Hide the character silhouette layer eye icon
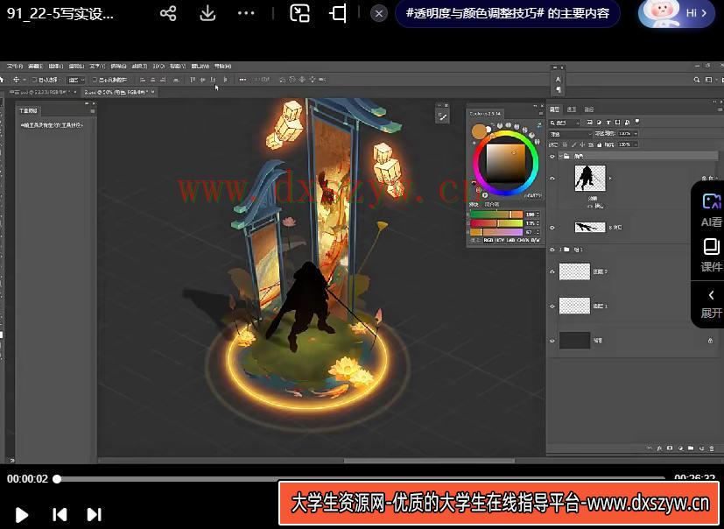 [552, 178]
